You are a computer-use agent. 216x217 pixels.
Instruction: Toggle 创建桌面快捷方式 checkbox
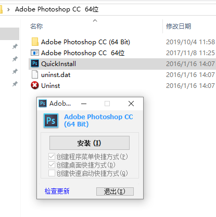52,165
